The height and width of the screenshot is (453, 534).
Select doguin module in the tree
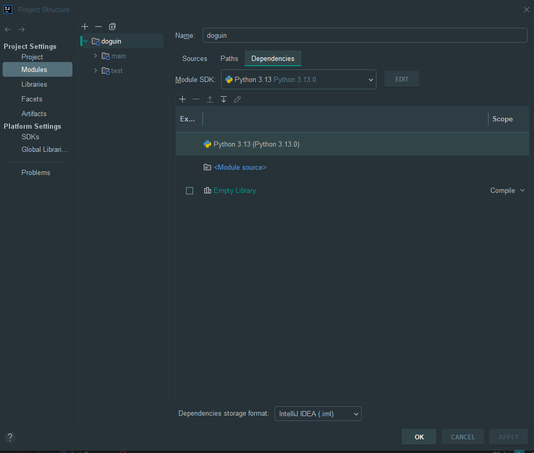pos(122,41)
